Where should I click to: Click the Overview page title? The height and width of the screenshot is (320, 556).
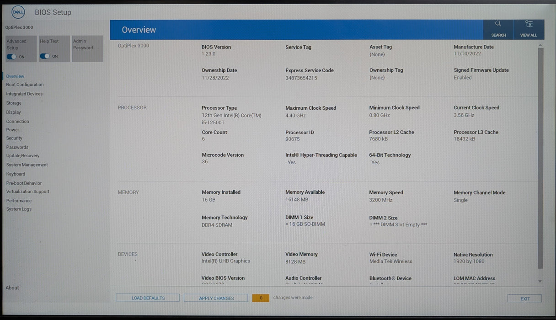[x=139, y=30]
